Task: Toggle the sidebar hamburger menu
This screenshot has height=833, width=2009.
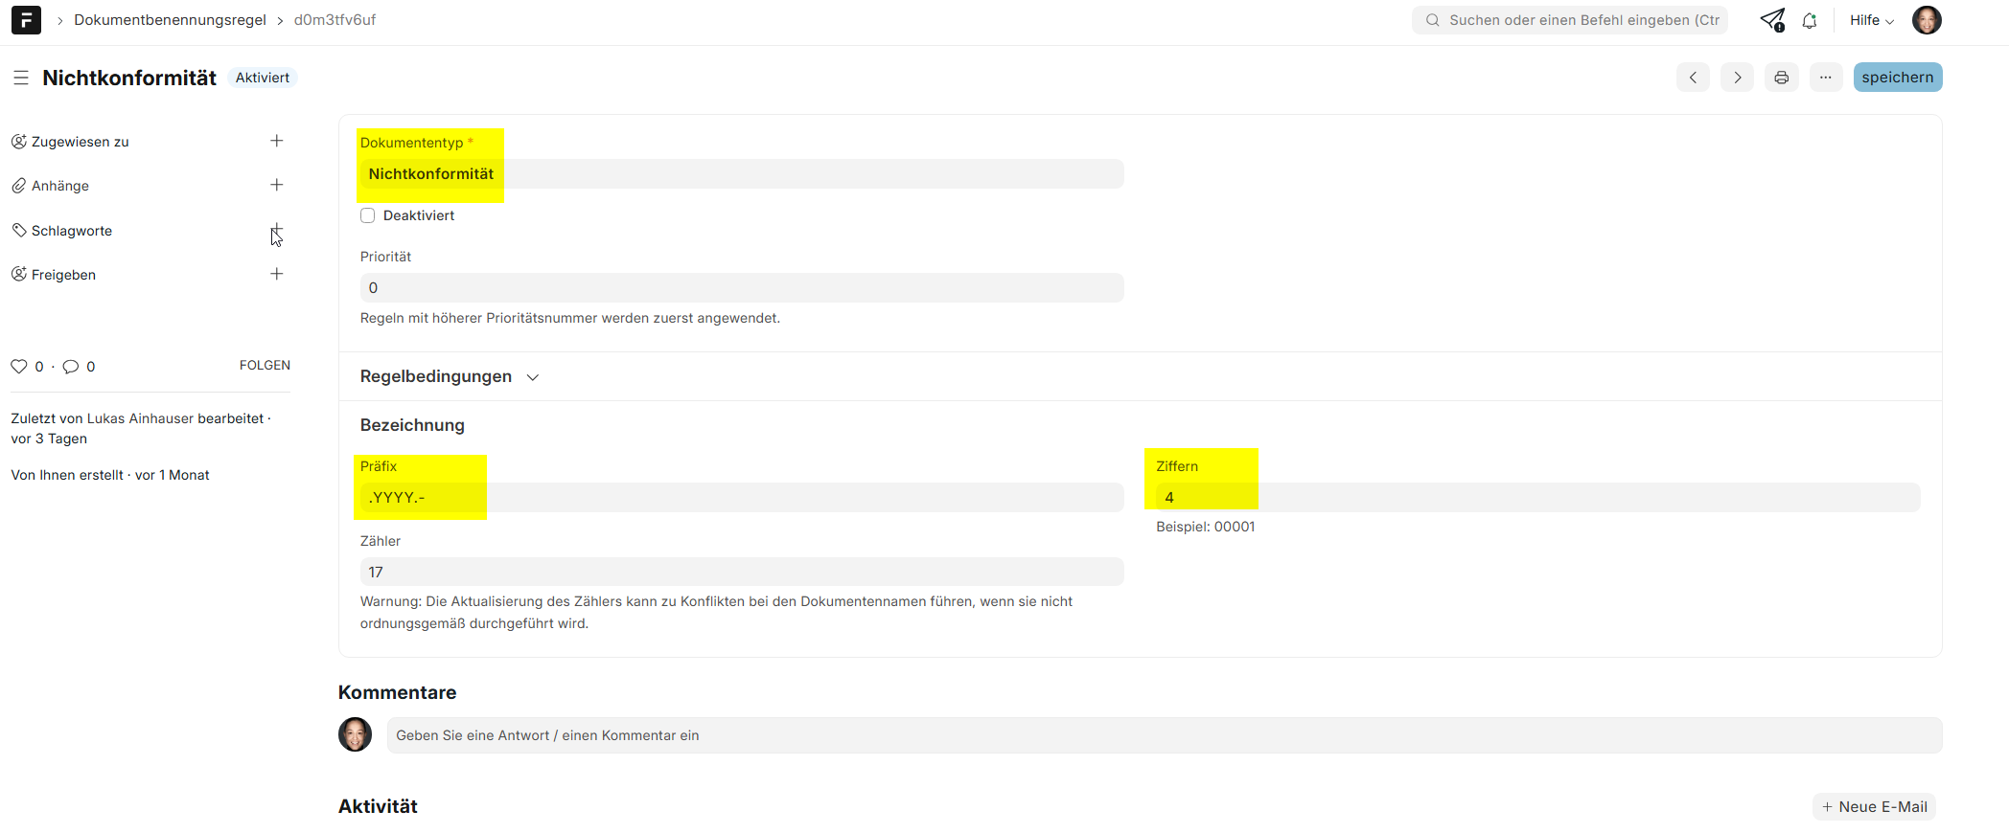Action: 21,78
